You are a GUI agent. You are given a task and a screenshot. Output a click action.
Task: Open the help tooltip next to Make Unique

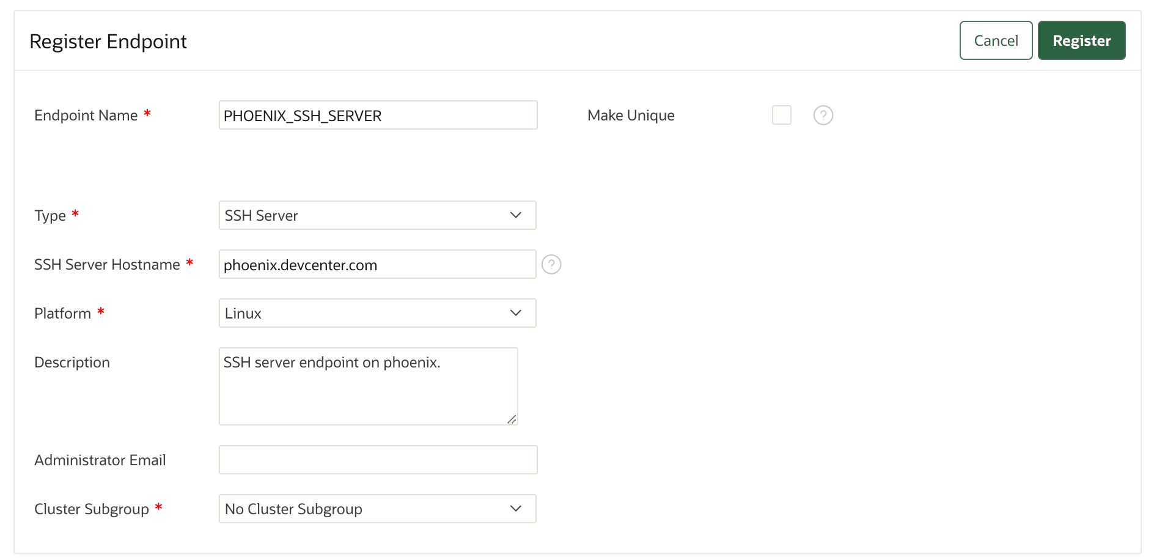click(x=823, y=115)
